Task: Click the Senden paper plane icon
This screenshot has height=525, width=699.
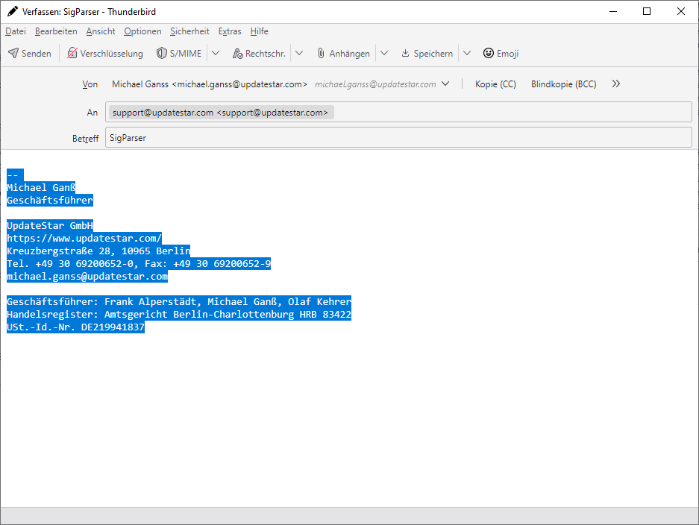Action: click(13, 54)
